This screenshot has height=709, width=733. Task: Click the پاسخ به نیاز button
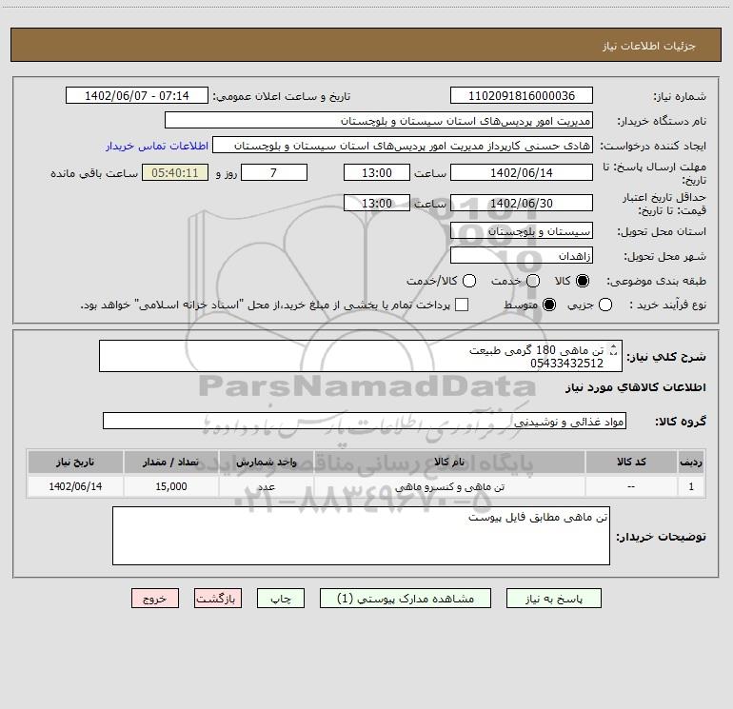pos(553,599)
